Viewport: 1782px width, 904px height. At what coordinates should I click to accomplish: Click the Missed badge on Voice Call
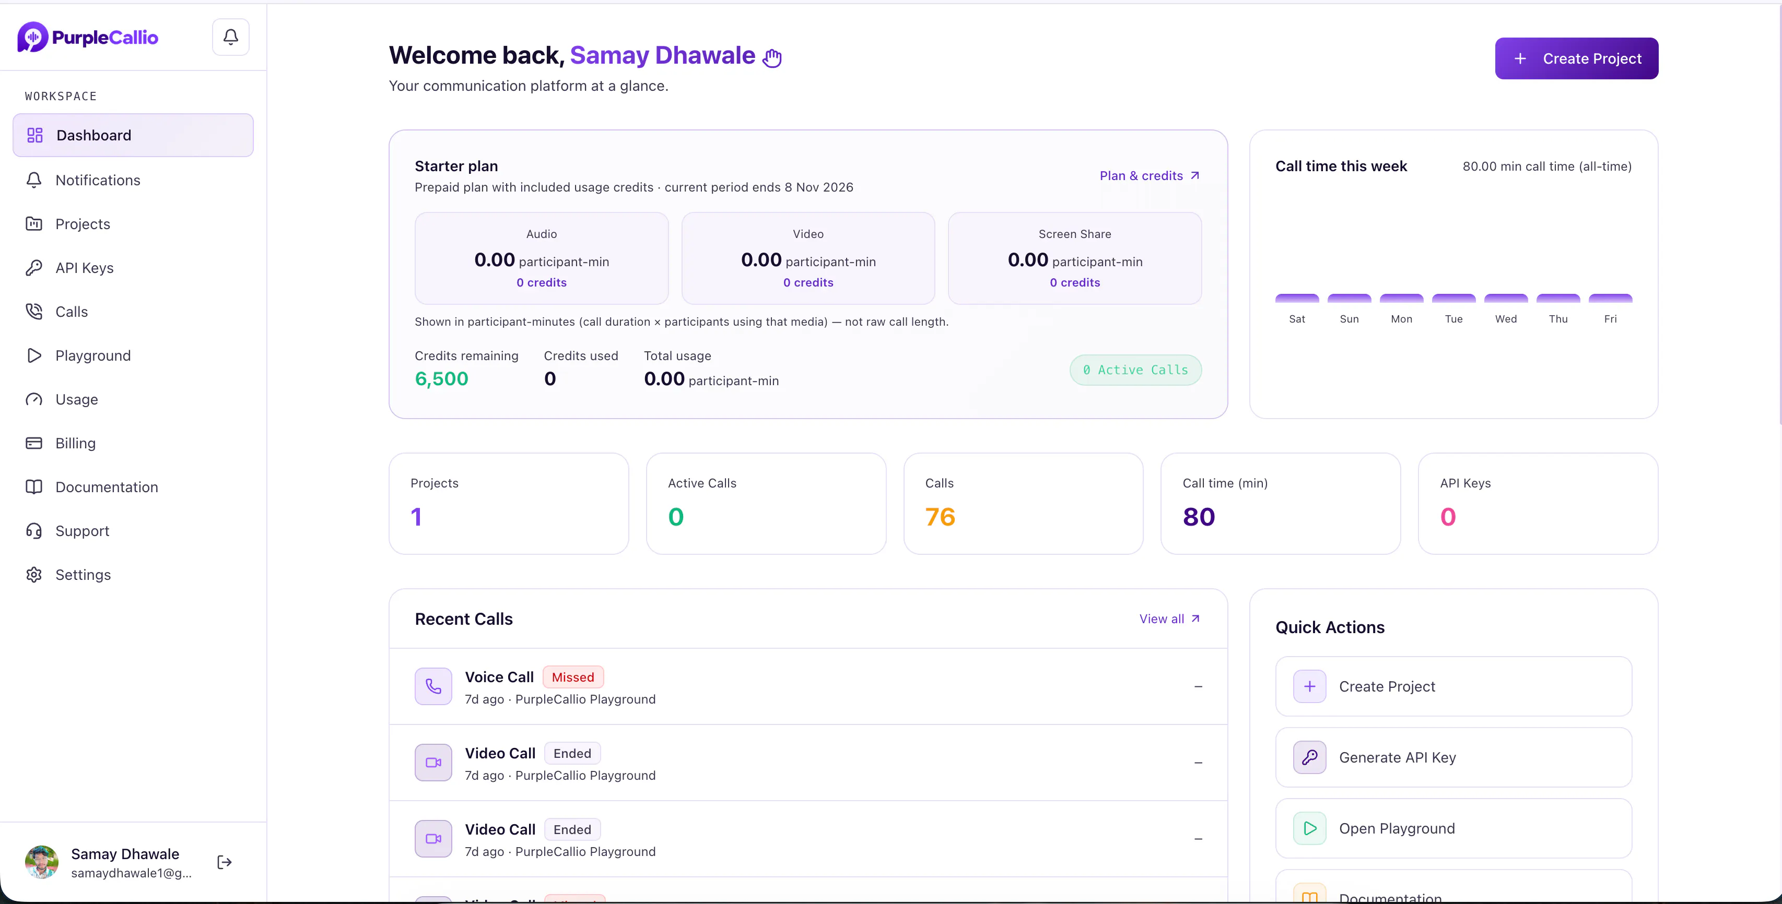tap(573, 677)
